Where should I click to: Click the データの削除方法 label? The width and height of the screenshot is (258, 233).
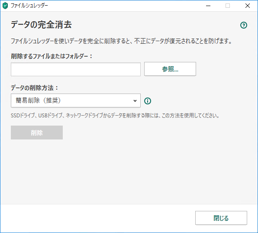coord(34,88)
